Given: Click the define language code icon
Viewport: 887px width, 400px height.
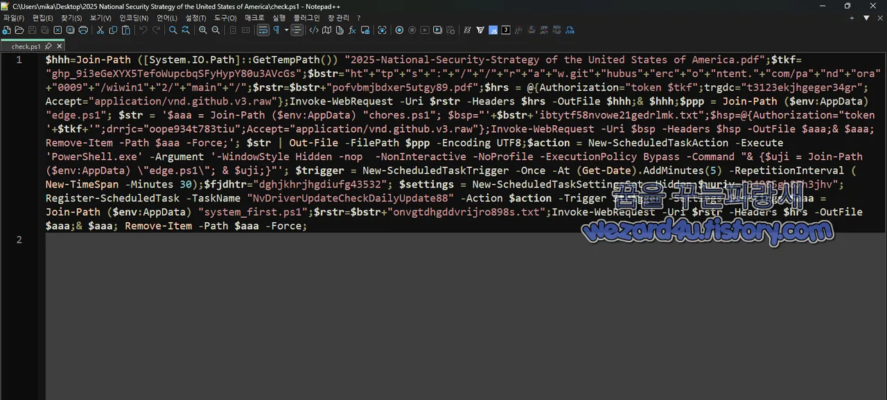Looking at the screenshot, I should click(314, 30).
